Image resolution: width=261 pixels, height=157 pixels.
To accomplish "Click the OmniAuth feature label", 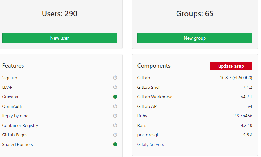I will pyautogui.click(x=12, y=106).
